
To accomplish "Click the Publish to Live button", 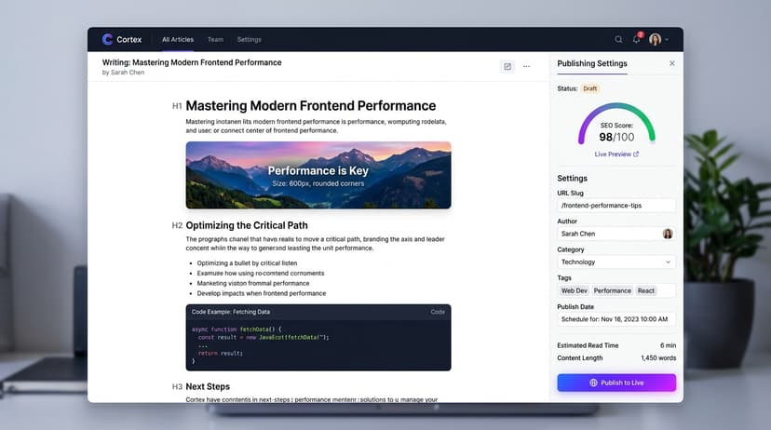I will 616,383.
